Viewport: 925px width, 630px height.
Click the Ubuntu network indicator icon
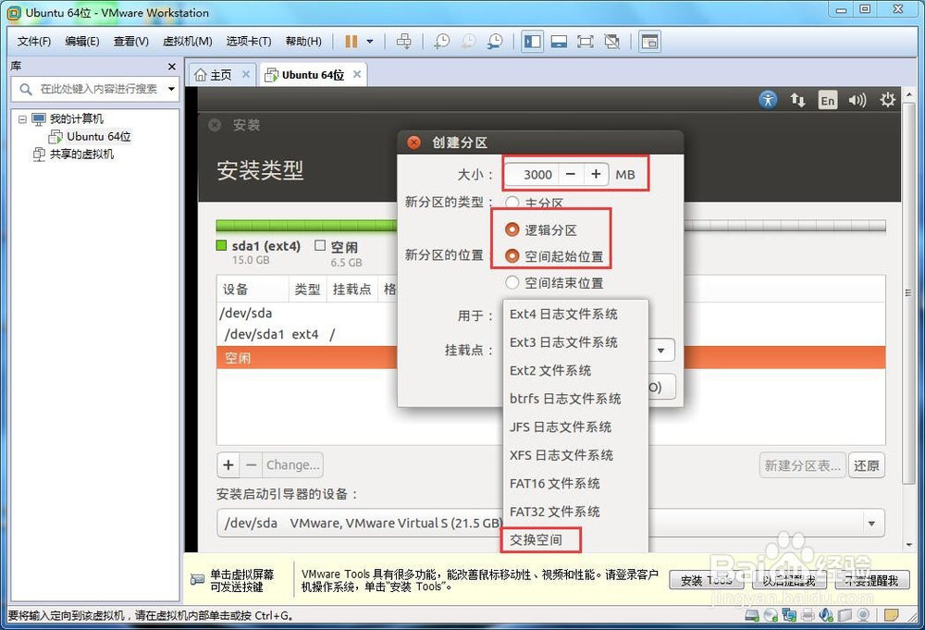coord(797,100)
